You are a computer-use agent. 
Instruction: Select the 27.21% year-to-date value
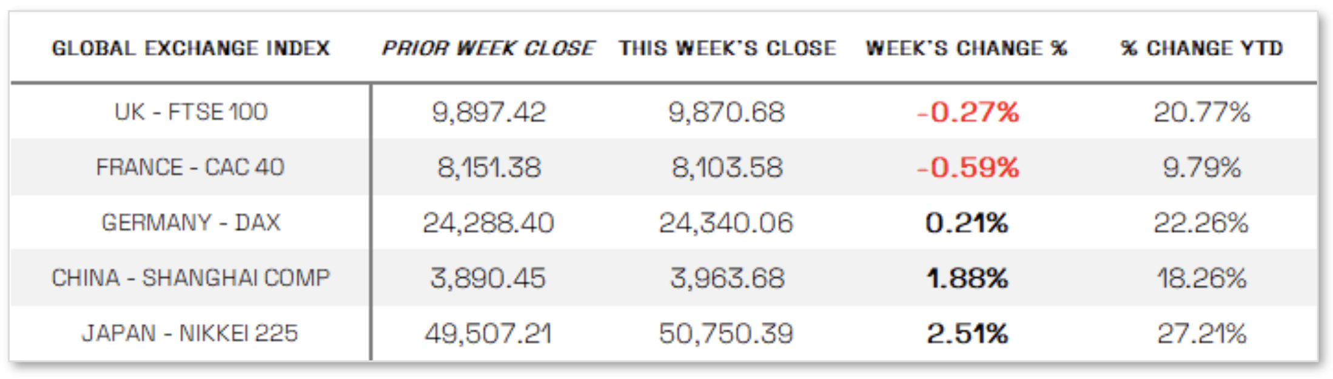pos(1201,334)
